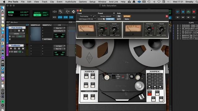Viewport: 198px width, 111px height.
Task: Open the Post Analog track selector in plugin window
Action: point(85,16)
